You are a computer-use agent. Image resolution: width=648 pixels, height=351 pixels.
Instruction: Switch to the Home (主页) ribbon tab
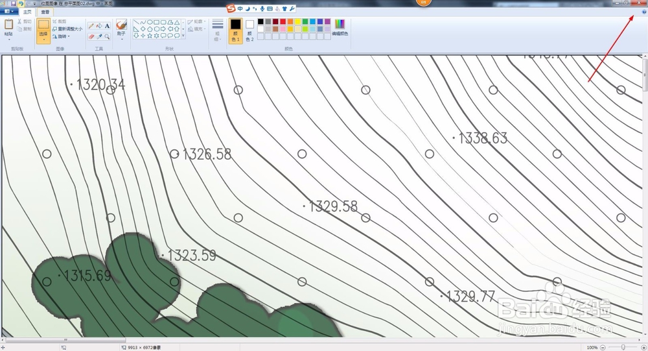[27, 12]
